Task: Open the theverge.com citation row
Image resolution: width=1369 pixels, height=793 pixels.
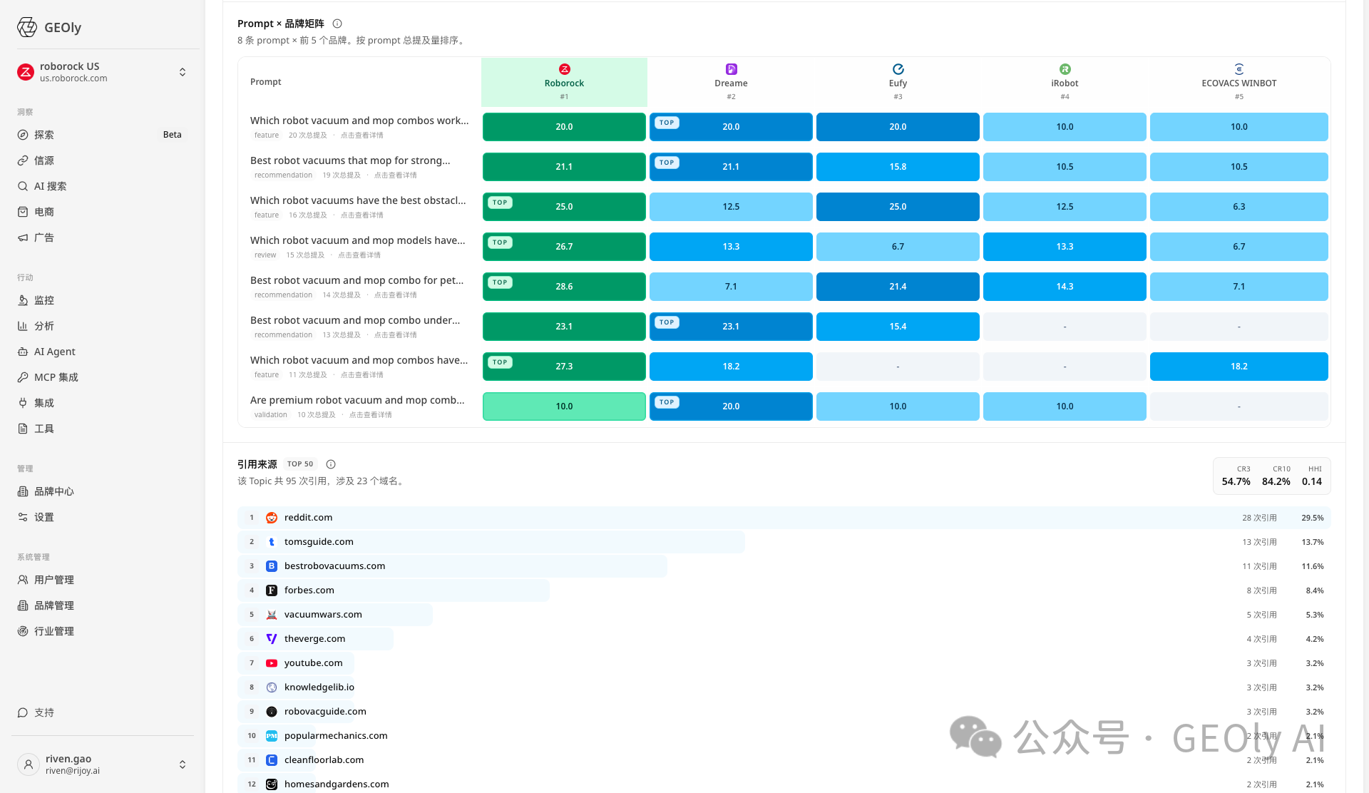Action: pos(784,639)
